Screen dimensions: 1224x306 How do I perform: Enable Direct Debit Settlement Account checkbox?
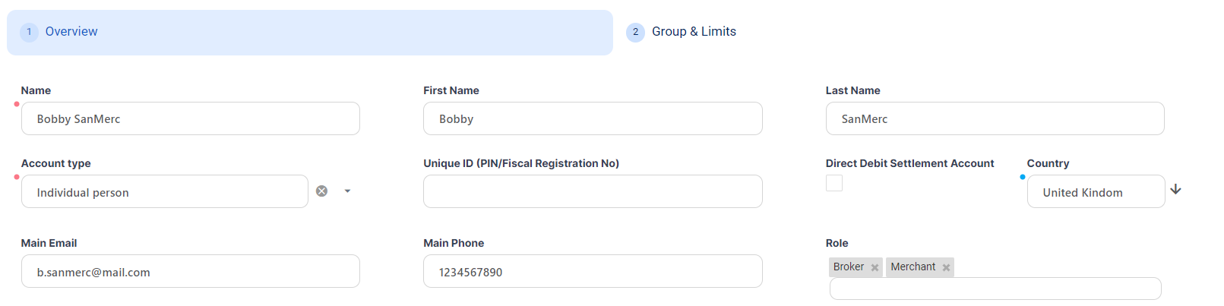[834, 183]
